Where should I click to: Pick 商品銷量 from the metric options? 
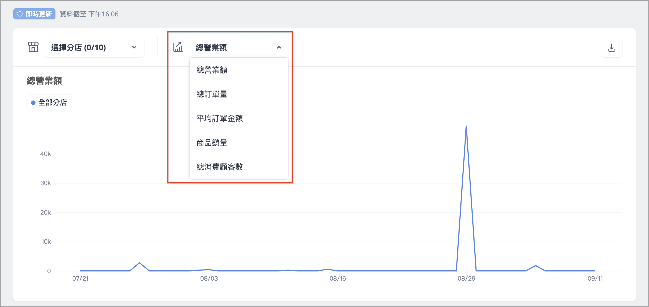239,143
